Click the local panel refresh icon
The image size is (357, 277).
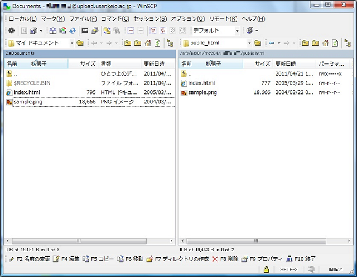pyautogui.click(x=157, y=43)
